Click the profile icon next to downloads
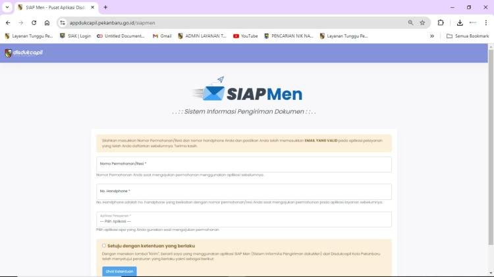494x277 pixels. click(x=473, y=22)
